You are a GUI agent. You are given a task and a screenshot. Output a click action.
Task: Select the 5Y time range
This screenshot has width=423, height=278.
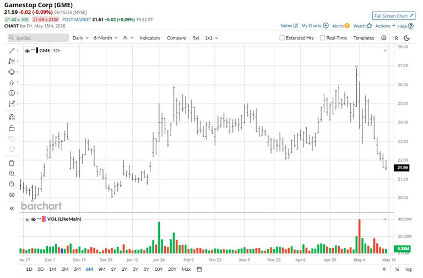tap(146, 269)
